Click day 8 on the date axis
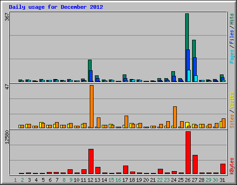Image resolution: width=237 pixels, height=185 pixels. (64, 180)
